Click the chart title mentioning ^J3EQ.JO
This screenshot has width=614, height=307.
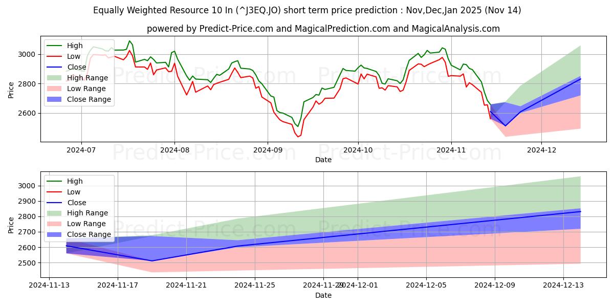(x=307, y=10)
